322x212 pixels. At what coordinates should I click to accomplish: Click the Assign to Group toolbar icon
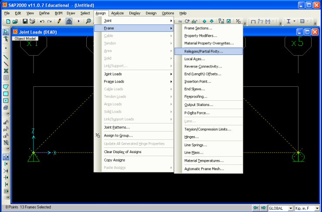coord(238,21)
